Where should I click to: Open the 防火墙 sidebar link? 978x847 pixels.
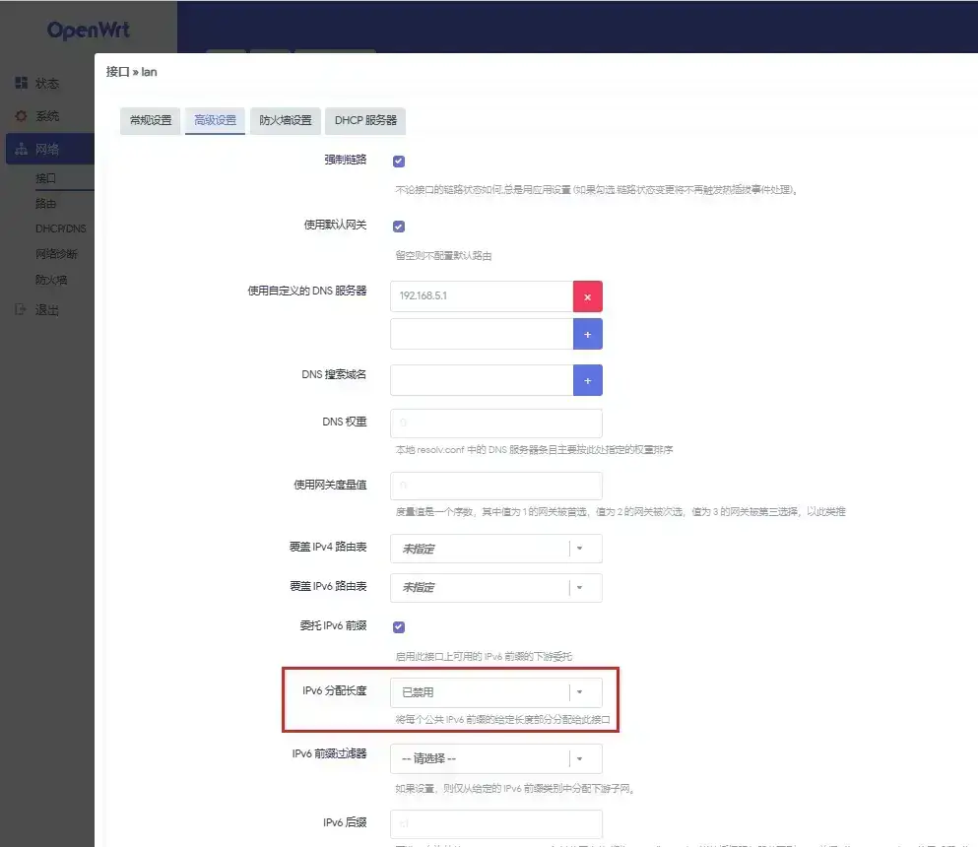[51, 280]
